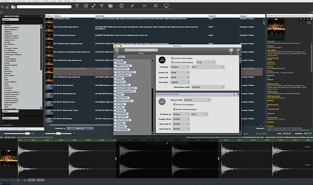Click the black UCS build action icon
Viewport: 313px width, 185px height.
(162, 60)
